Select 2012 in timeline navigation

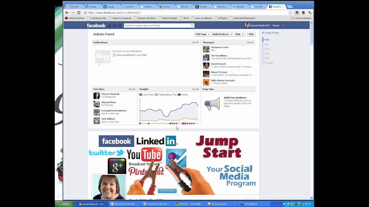tap(267, 49)
